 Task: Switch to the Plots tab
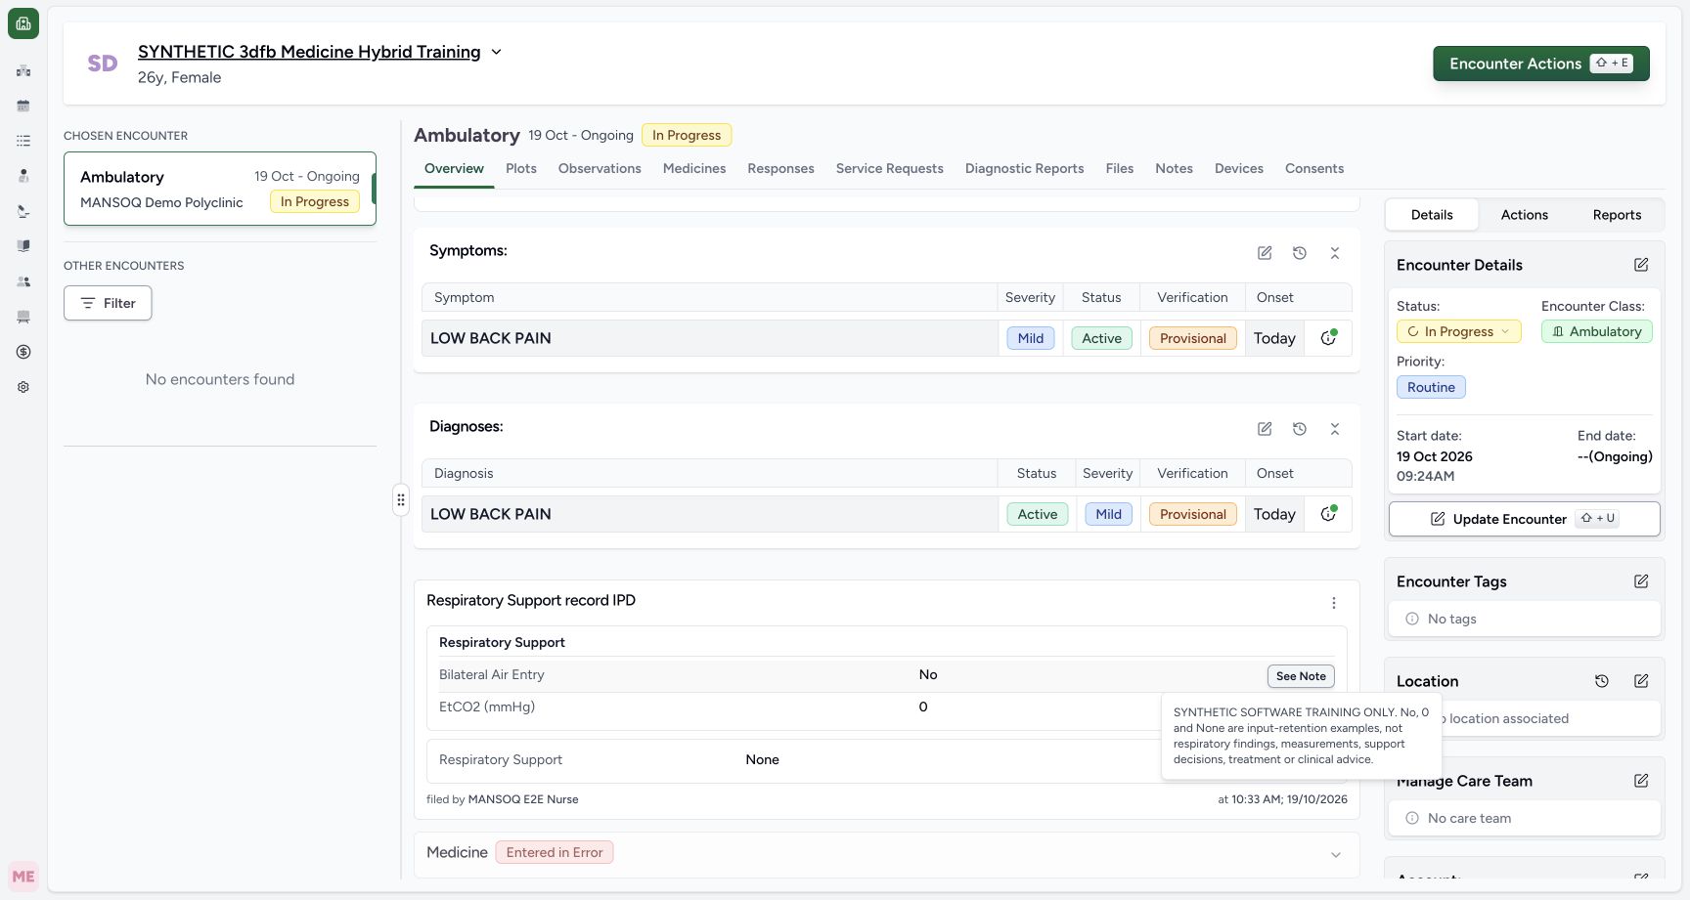(521, 168)
